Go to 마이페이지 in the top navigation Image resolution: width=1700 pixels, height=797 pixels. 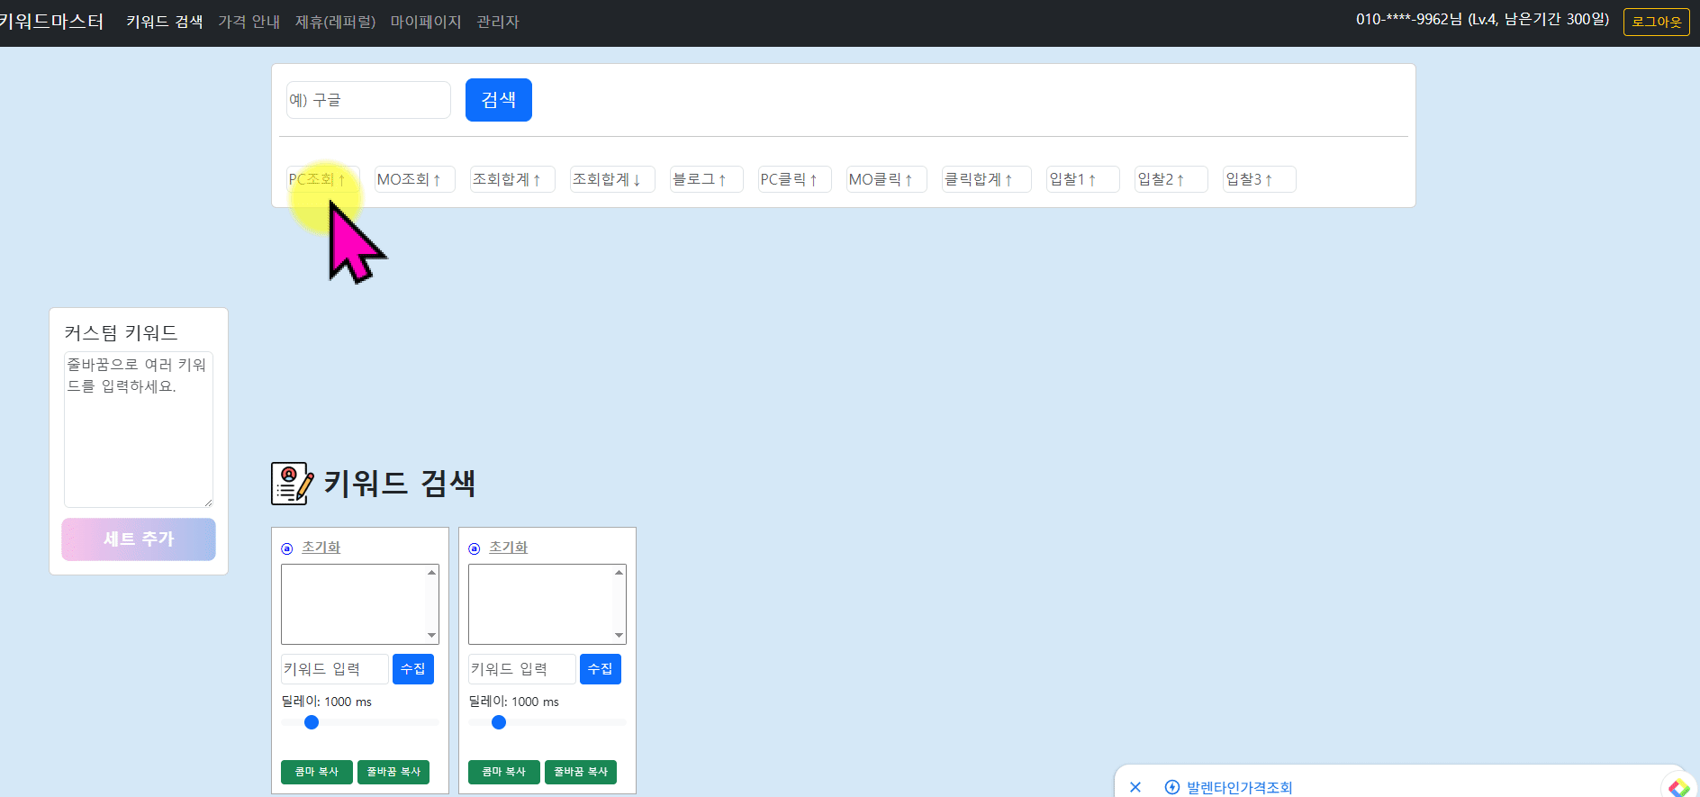426,22
